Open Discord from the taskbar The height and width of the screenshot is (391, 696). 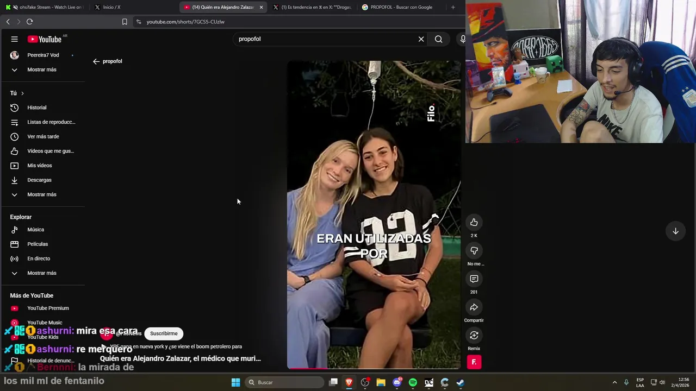[x=397, y=382]
